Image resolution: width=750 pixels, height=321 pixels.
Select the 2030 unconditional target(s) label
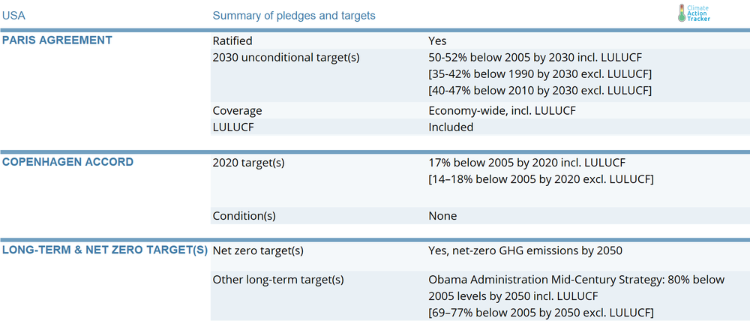(286, 58)
